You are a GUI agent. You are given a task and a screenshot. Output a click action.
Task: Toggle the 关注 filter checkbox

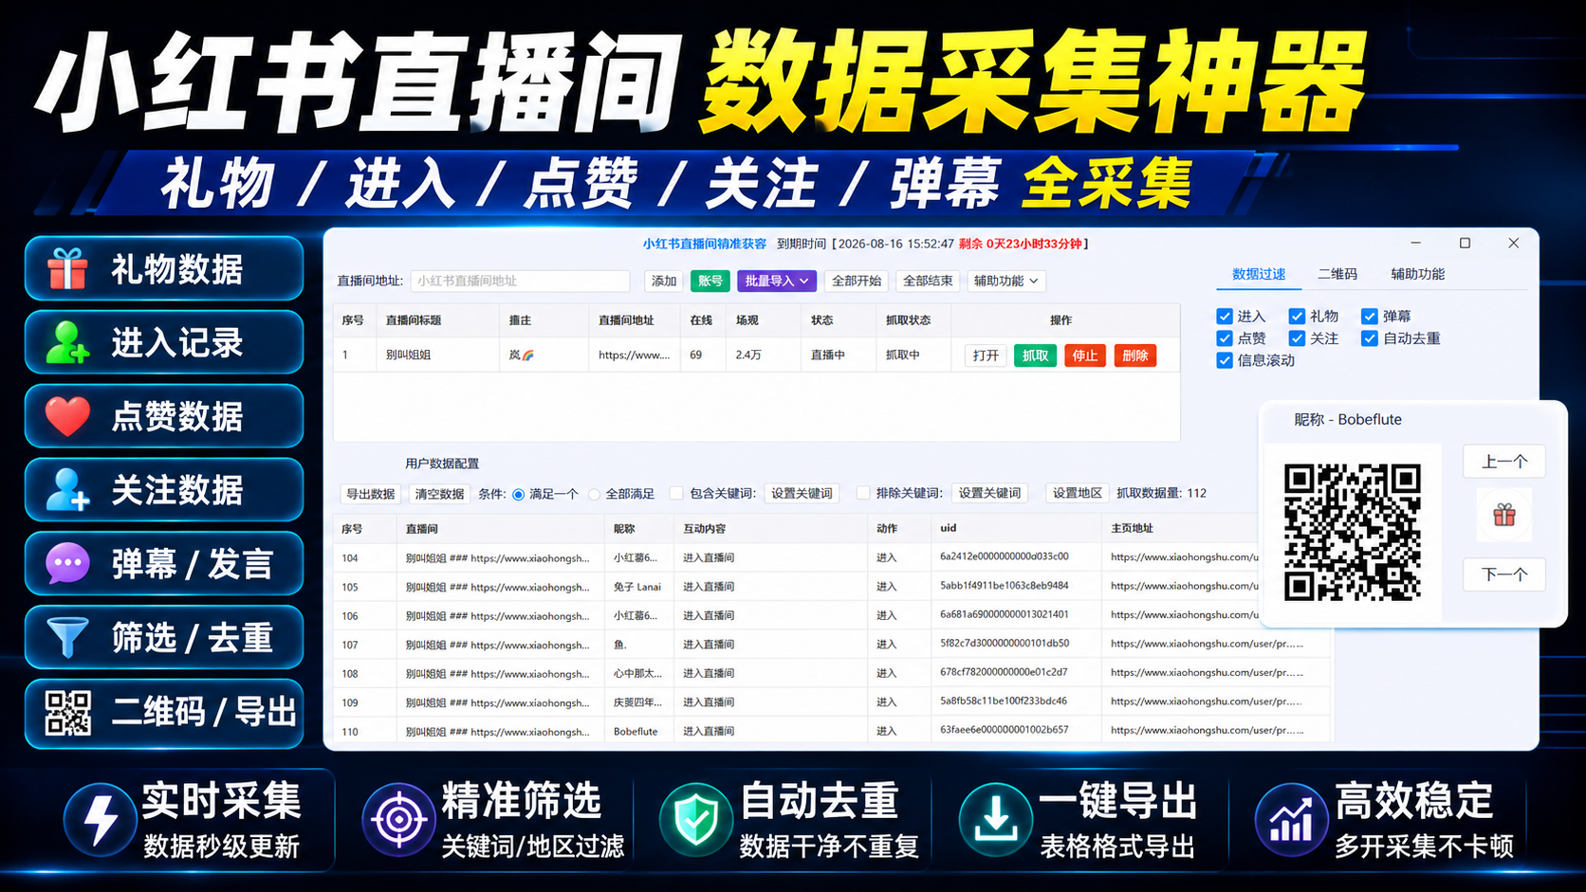(x=1297, y=338)
